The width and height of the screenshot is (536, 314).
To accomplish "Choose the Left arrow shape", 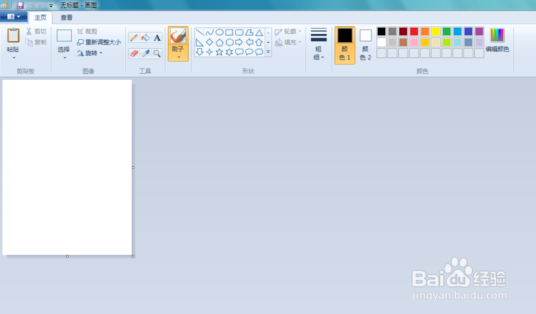I will click(249, 42).
